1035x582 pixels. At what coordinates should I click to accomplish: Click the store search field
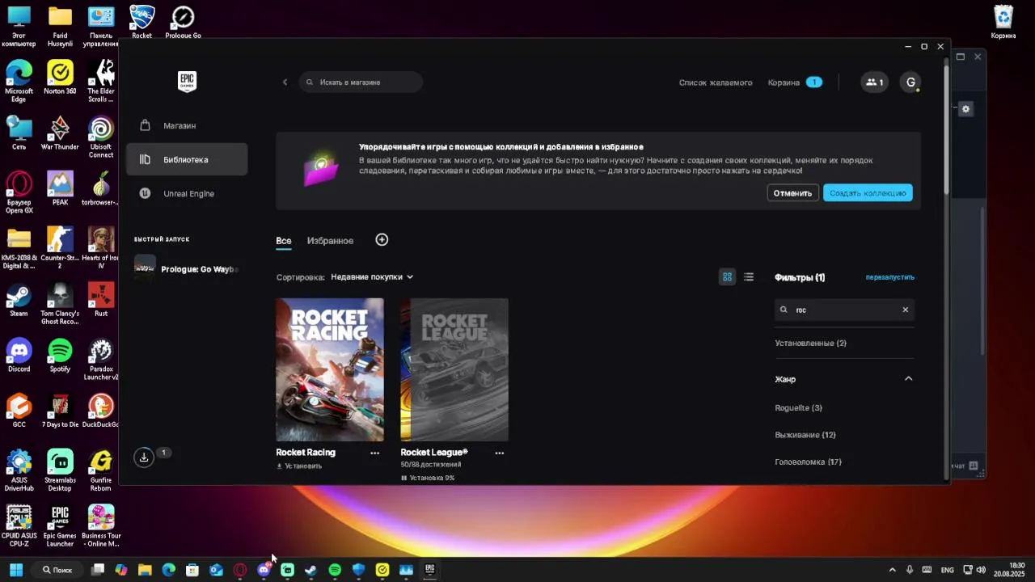(361, 82)
